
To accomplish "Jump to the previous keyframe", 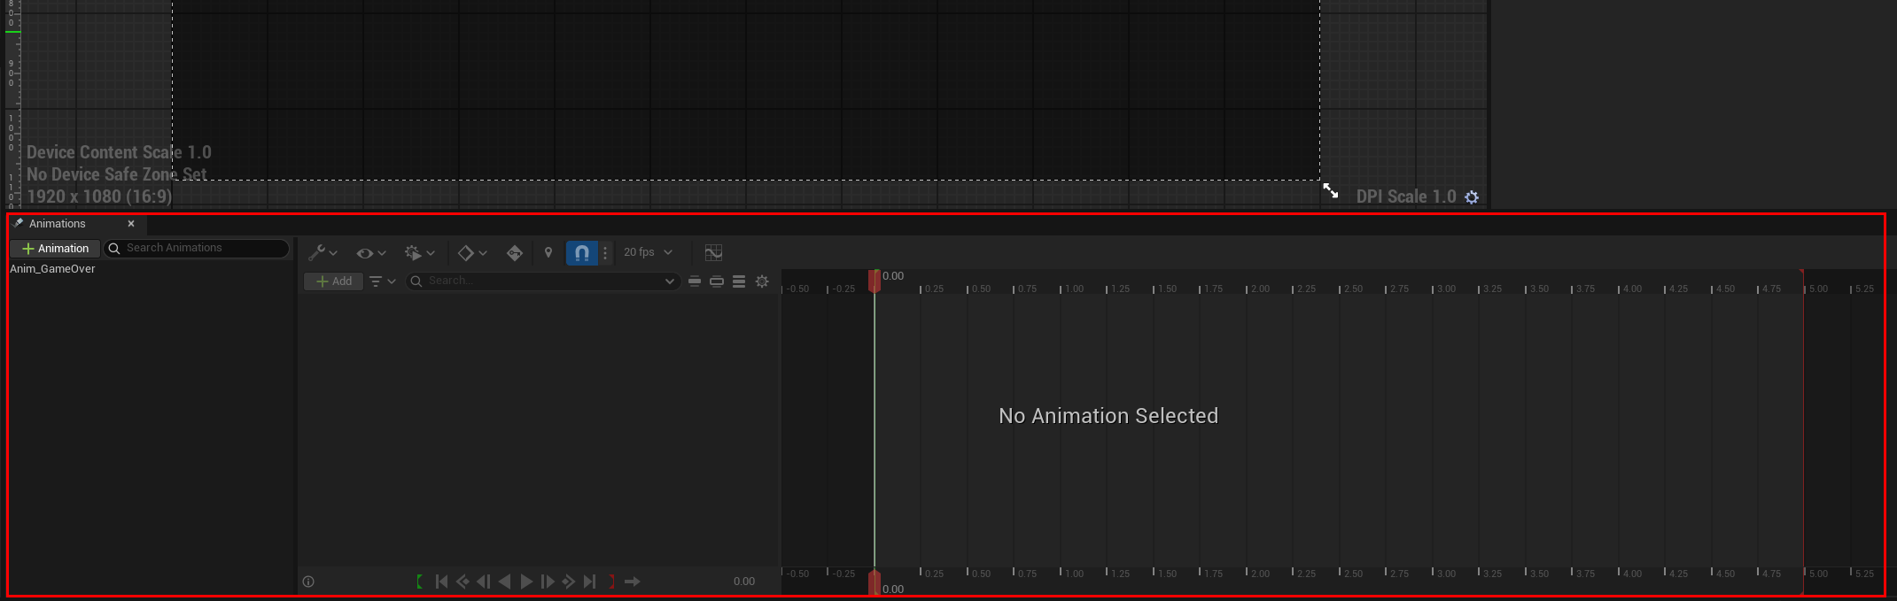I will click(x=463, y=582).
